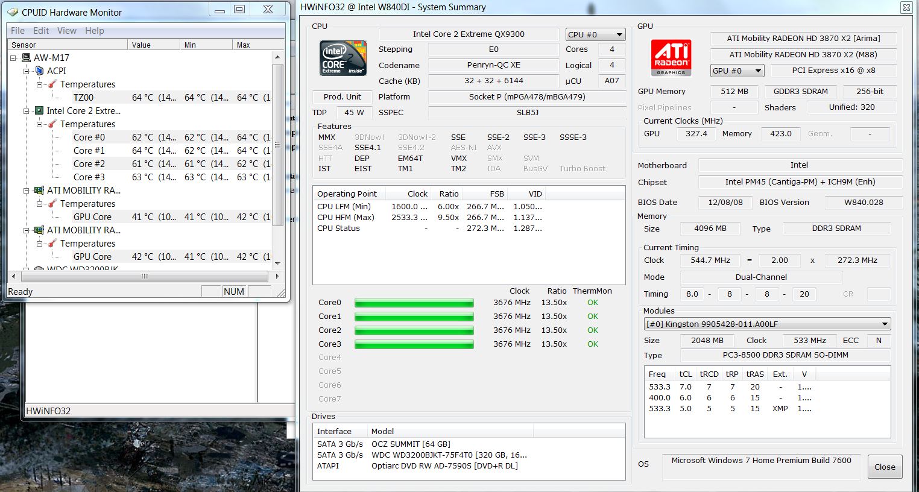
Task: Select the TZ00 temperature row
Action: point(172,98)
